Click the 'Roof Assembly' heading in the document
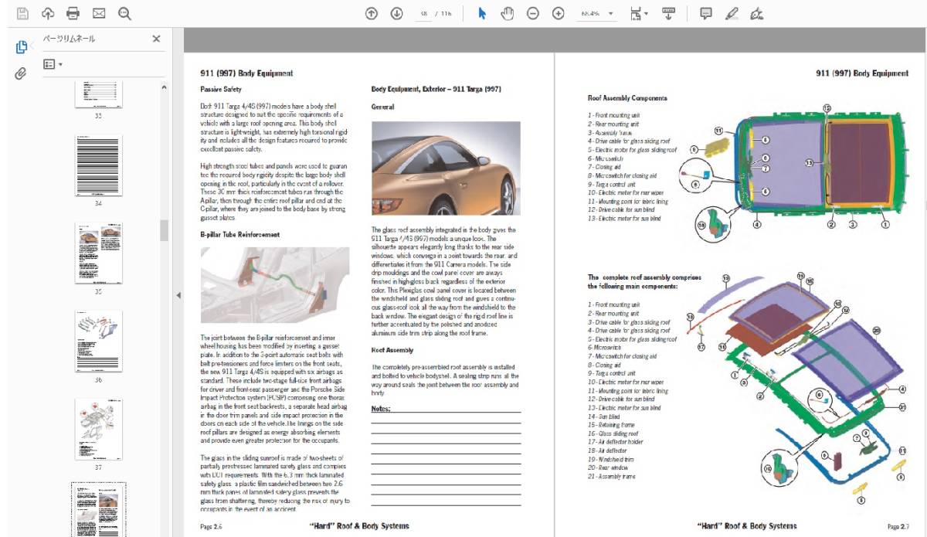Screen dimensions: 927x537 click(x=392, y=350)
